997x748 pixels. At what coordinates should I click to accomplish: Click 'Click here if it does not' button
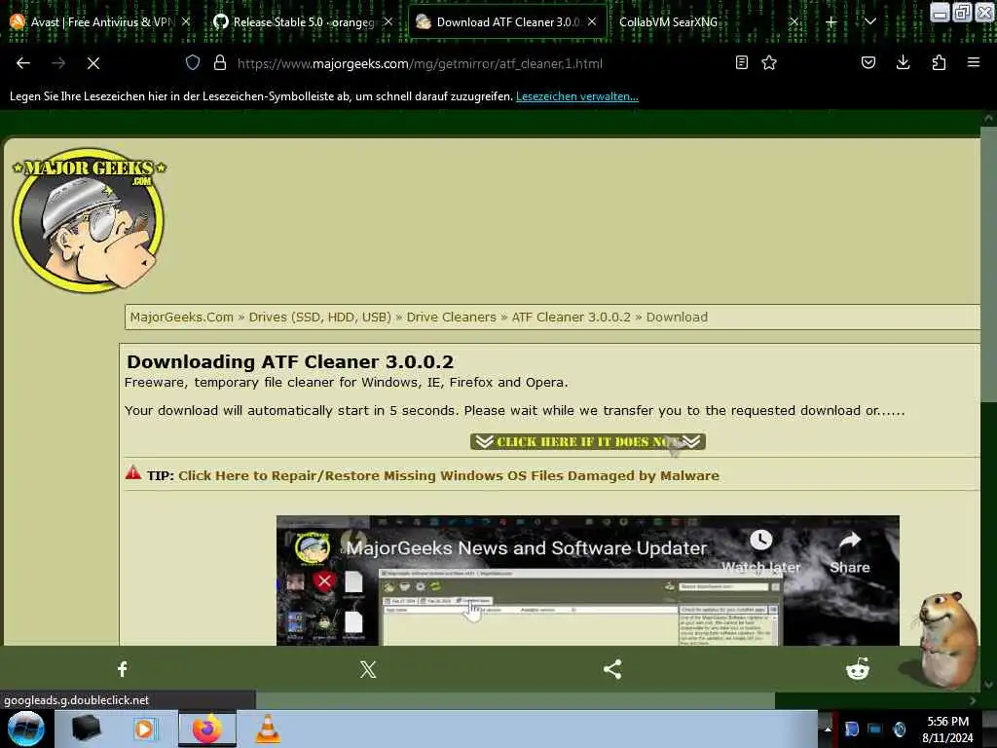click(x=587, y=441)
